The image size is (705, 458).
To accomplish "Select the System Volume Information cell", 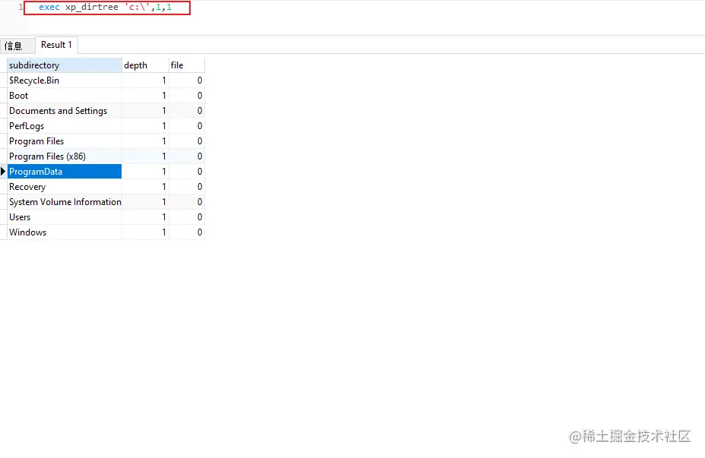I will coord(65,202).
